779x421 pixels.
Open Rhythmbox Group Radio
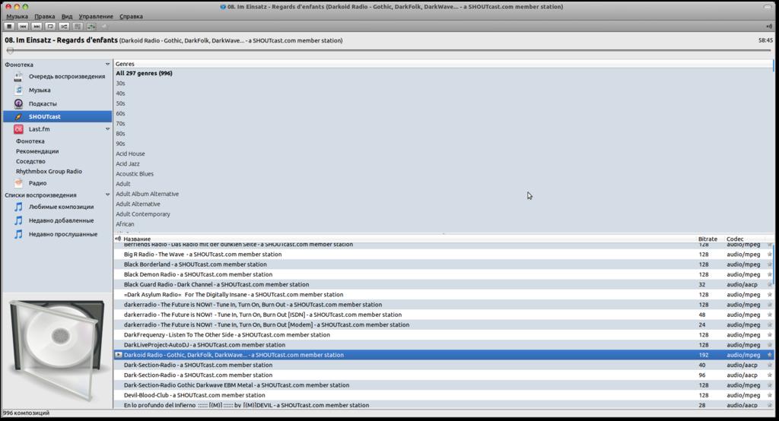[x=49, y=171]
